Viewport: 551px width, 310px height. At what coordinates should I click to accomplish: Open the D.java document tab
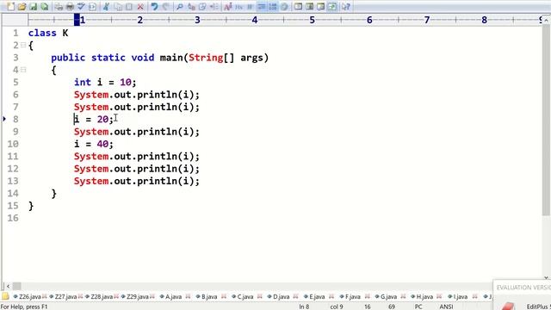(282, 296)
